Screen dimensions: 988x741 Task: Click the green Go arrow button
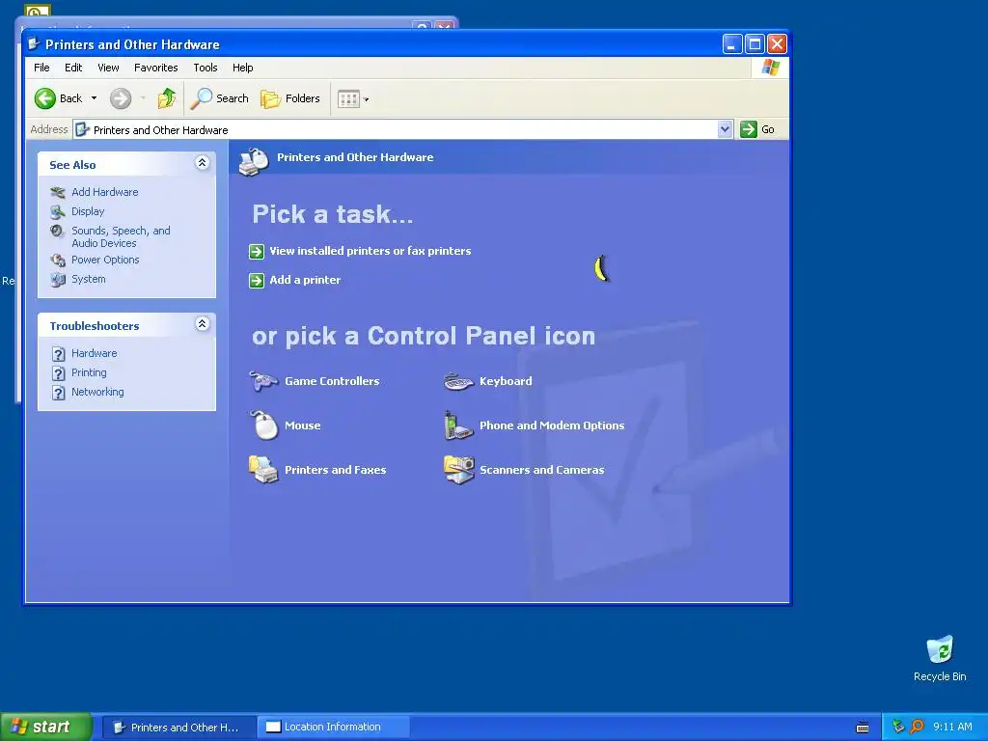click(x=749, y=129)
